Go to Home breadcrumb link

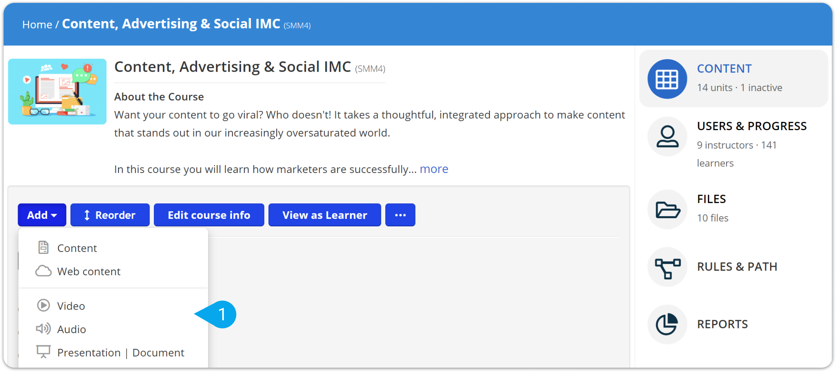(37, 25)
